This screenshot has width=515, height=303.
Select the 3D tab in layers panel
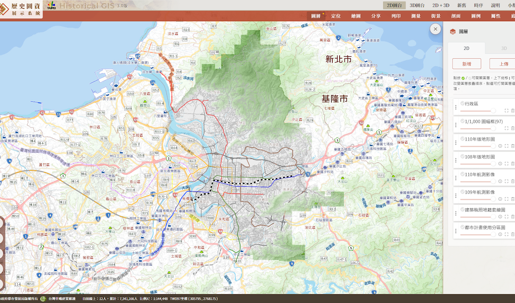[504, 48]
